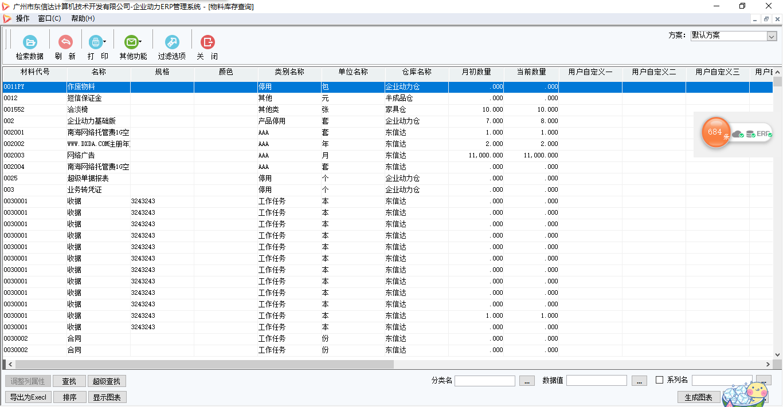Viewport: 783px width, 407px height.
Task: Open the 帮助(H) menu
Action: [83, 18]
